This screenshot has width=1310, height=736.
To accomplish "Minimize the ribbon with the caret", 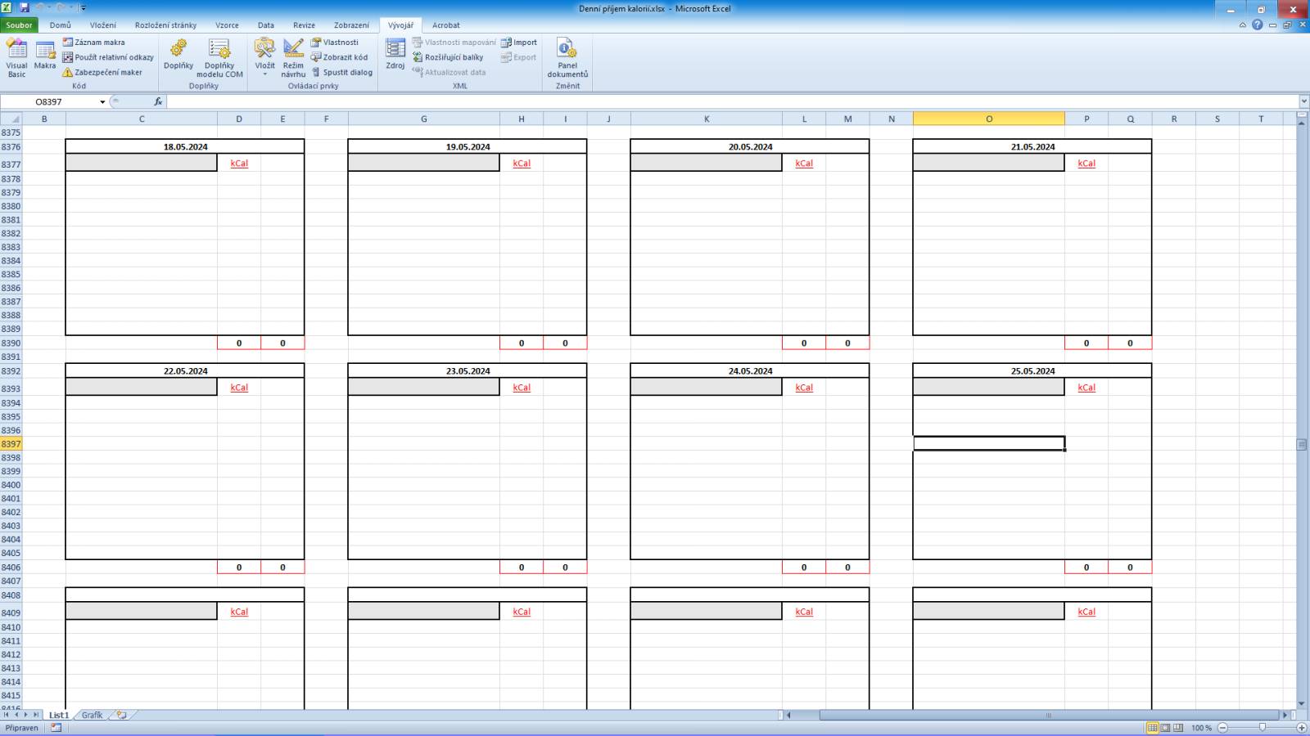I will click(x=1242, y=25).
